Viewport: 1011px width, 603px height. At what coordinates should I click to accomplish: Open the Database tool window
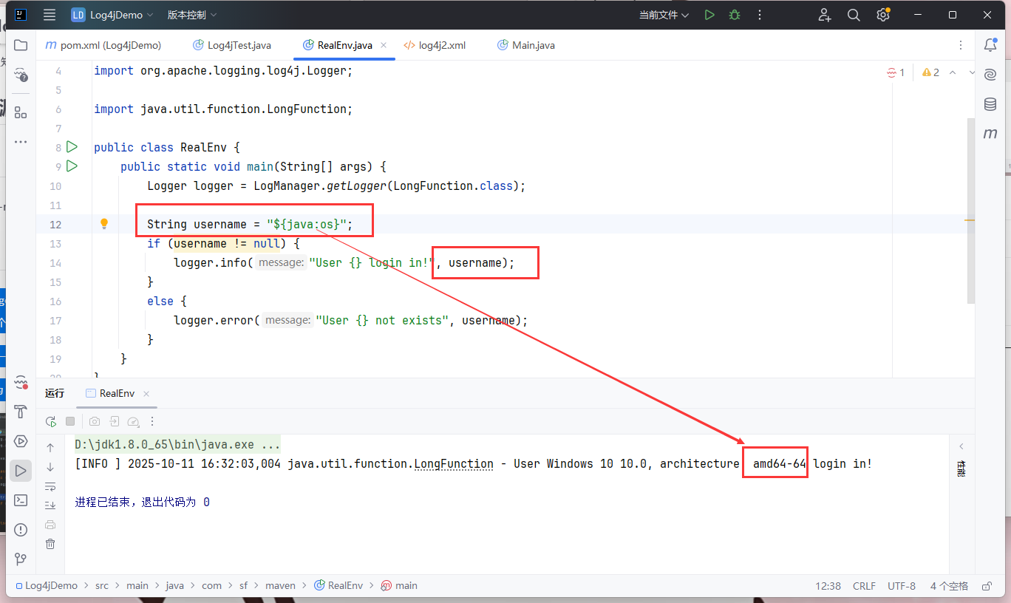990,104
